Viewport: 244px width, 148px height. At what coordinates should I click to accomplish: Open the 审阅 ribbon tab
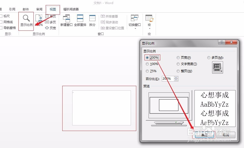39,9
